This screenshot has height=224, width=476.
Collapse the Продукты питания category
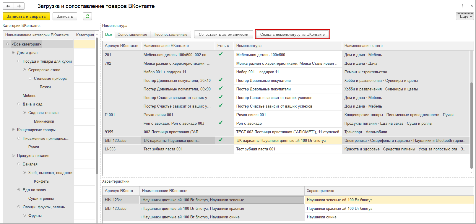[13, 155]
